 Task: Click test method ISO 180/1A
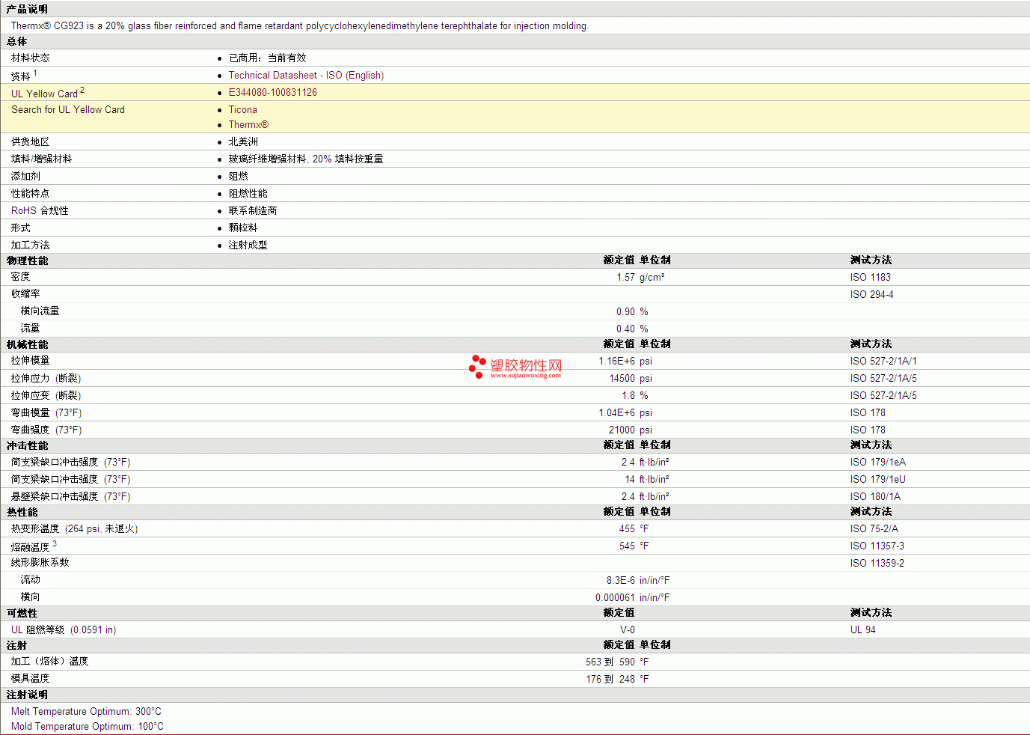click(876, 497)
